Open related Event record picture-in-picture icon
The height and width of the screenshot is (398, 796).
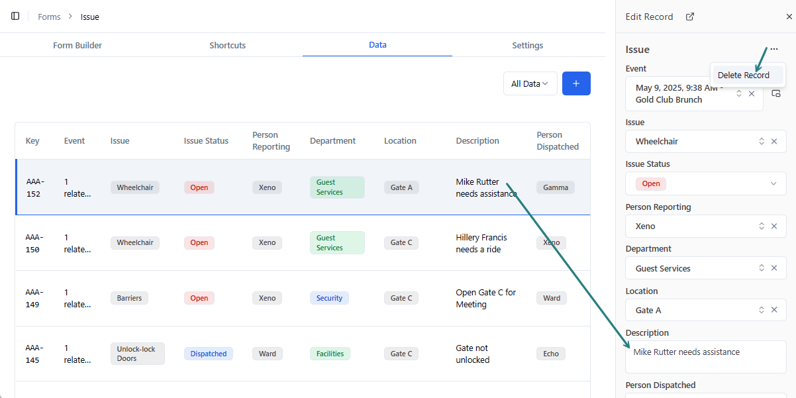coord(776,94)
